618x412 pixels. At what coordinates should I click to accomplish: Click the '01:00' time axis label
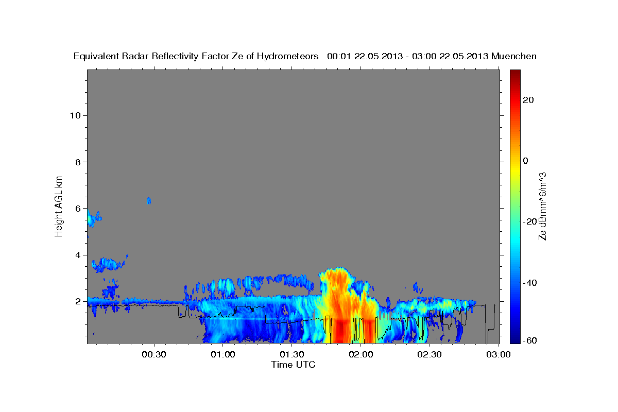coord(223,355)
